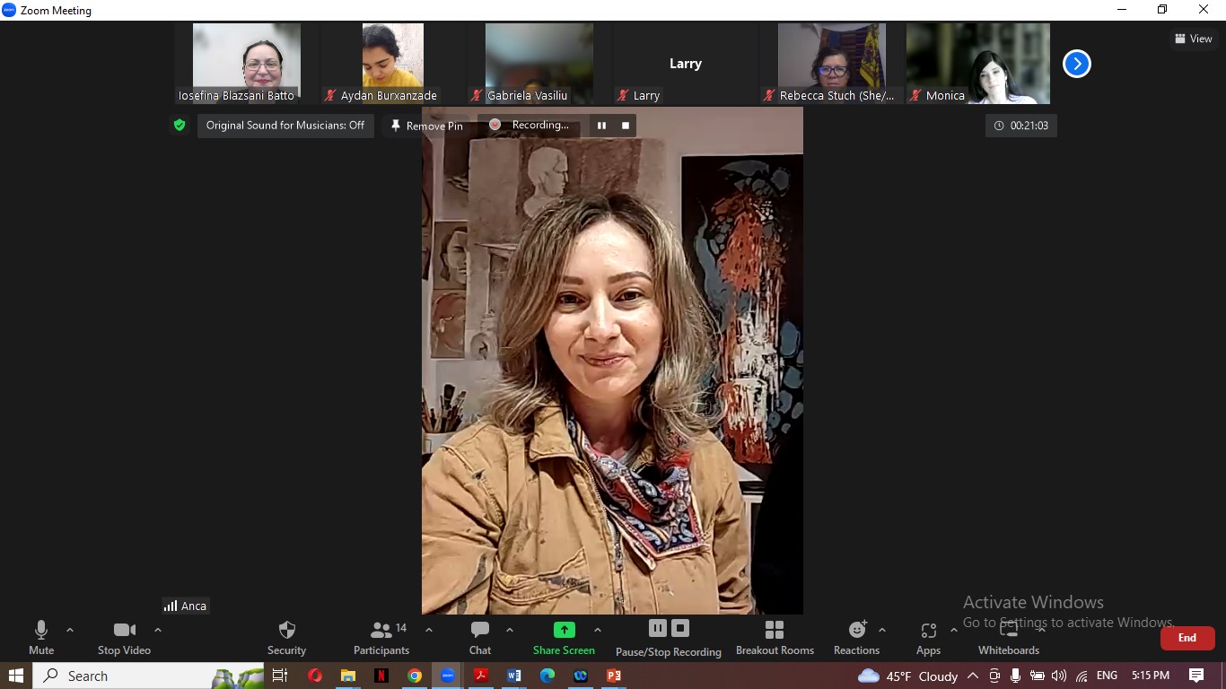Open Breakout Rooms
This screenshot has height=689, width=1226.
[775, 638]
